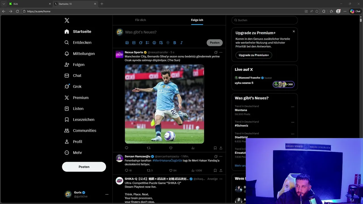View analytics of Nexus Sports post

[x=193, y=148]
